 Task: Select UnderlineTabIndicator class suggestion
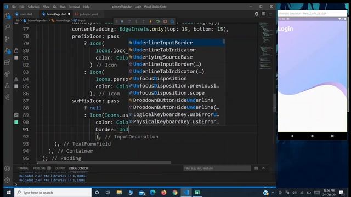point(177,50)
